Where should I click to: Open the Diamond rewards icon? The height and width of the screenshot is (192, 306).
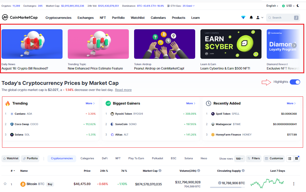point(243,17)
